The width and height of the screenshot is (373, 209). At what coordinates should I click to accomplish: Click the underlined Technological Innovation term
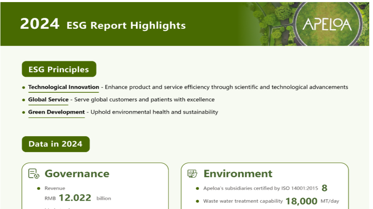click(63, 87)
